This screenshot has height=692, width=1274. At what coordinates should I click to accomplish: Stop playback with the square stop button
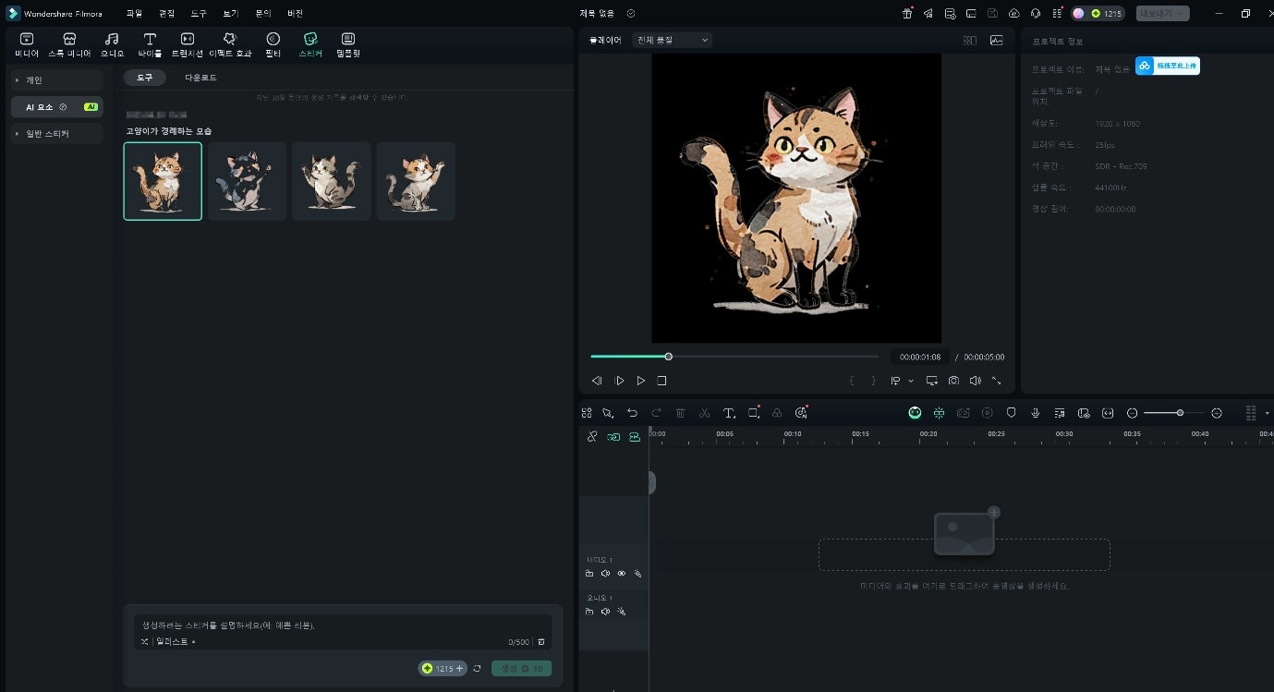point(661,381)
